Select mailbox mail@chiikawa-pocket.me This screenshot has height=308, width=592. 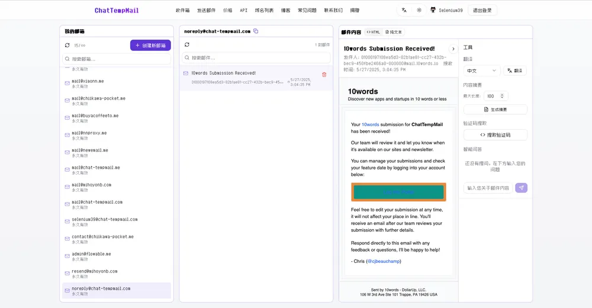117,101
